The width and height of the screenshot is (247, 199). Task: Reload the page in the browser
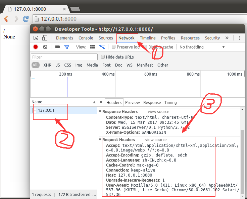point(26,19)
